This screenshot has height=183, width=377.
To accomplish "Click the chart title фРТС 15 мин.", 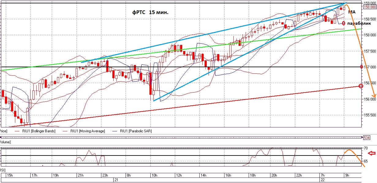I will pos(150,13).
